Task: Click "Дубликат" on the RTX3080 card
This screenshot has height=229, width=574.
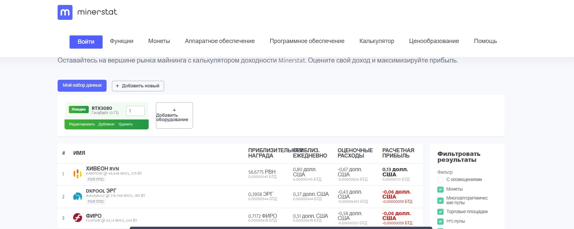Action: pos(107,124)
